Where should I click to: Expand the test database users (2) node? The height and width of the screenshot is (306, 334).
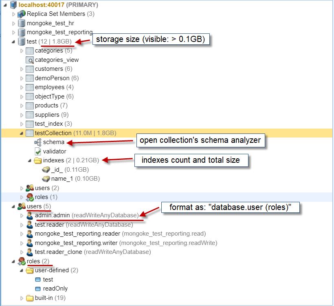pyautogui.click(x=22, y=188)
